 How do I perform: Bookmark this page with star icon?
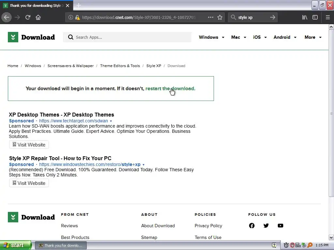[x=220, y=17]
